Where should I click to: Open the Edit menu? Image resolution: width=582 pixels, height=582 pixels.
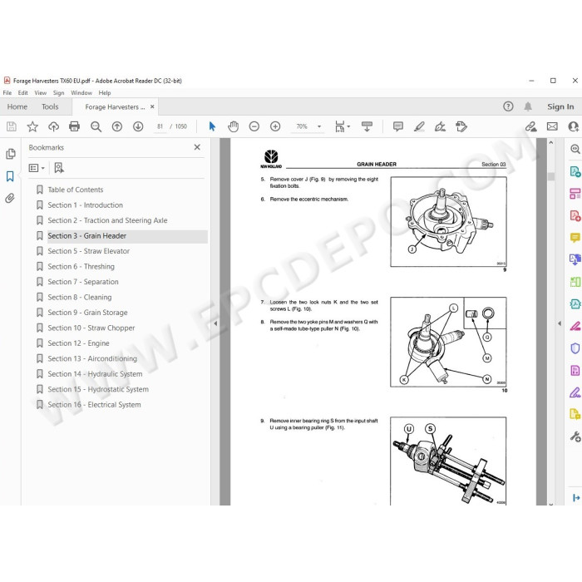23,93
